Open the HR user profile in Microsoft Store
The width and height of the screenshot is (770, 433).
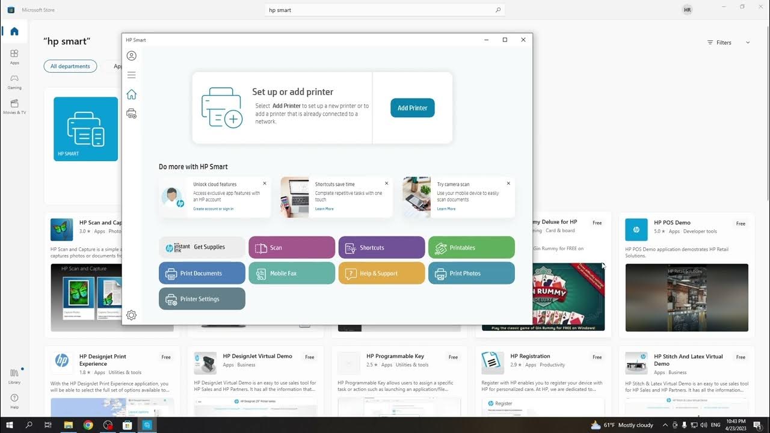[688, 10]
